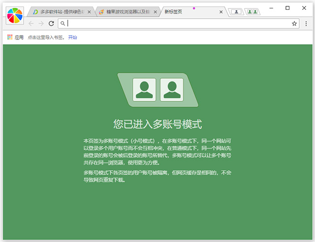Click into the address bar field

(178, 24)
